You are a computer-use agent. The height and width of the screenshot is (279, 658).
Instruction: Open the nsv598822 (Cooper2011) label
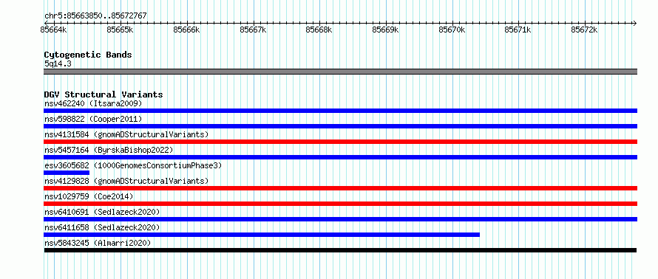pos(93,119)
